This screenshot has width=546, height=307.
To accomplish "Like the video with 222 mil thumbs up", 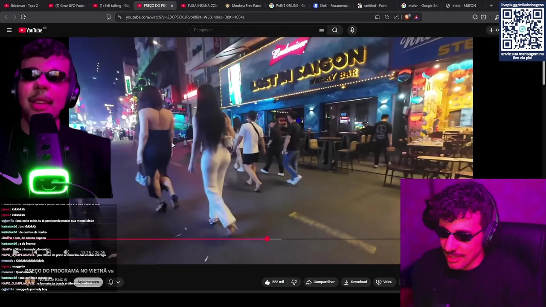I will click(x=274, y=282).
